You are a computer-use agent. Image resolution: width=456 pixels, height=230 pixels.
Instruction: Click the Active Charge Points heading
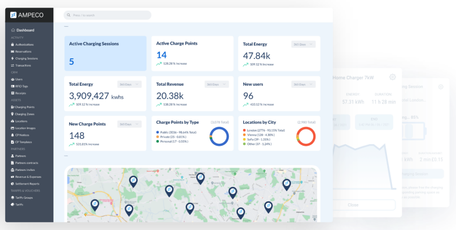(177, 44)
